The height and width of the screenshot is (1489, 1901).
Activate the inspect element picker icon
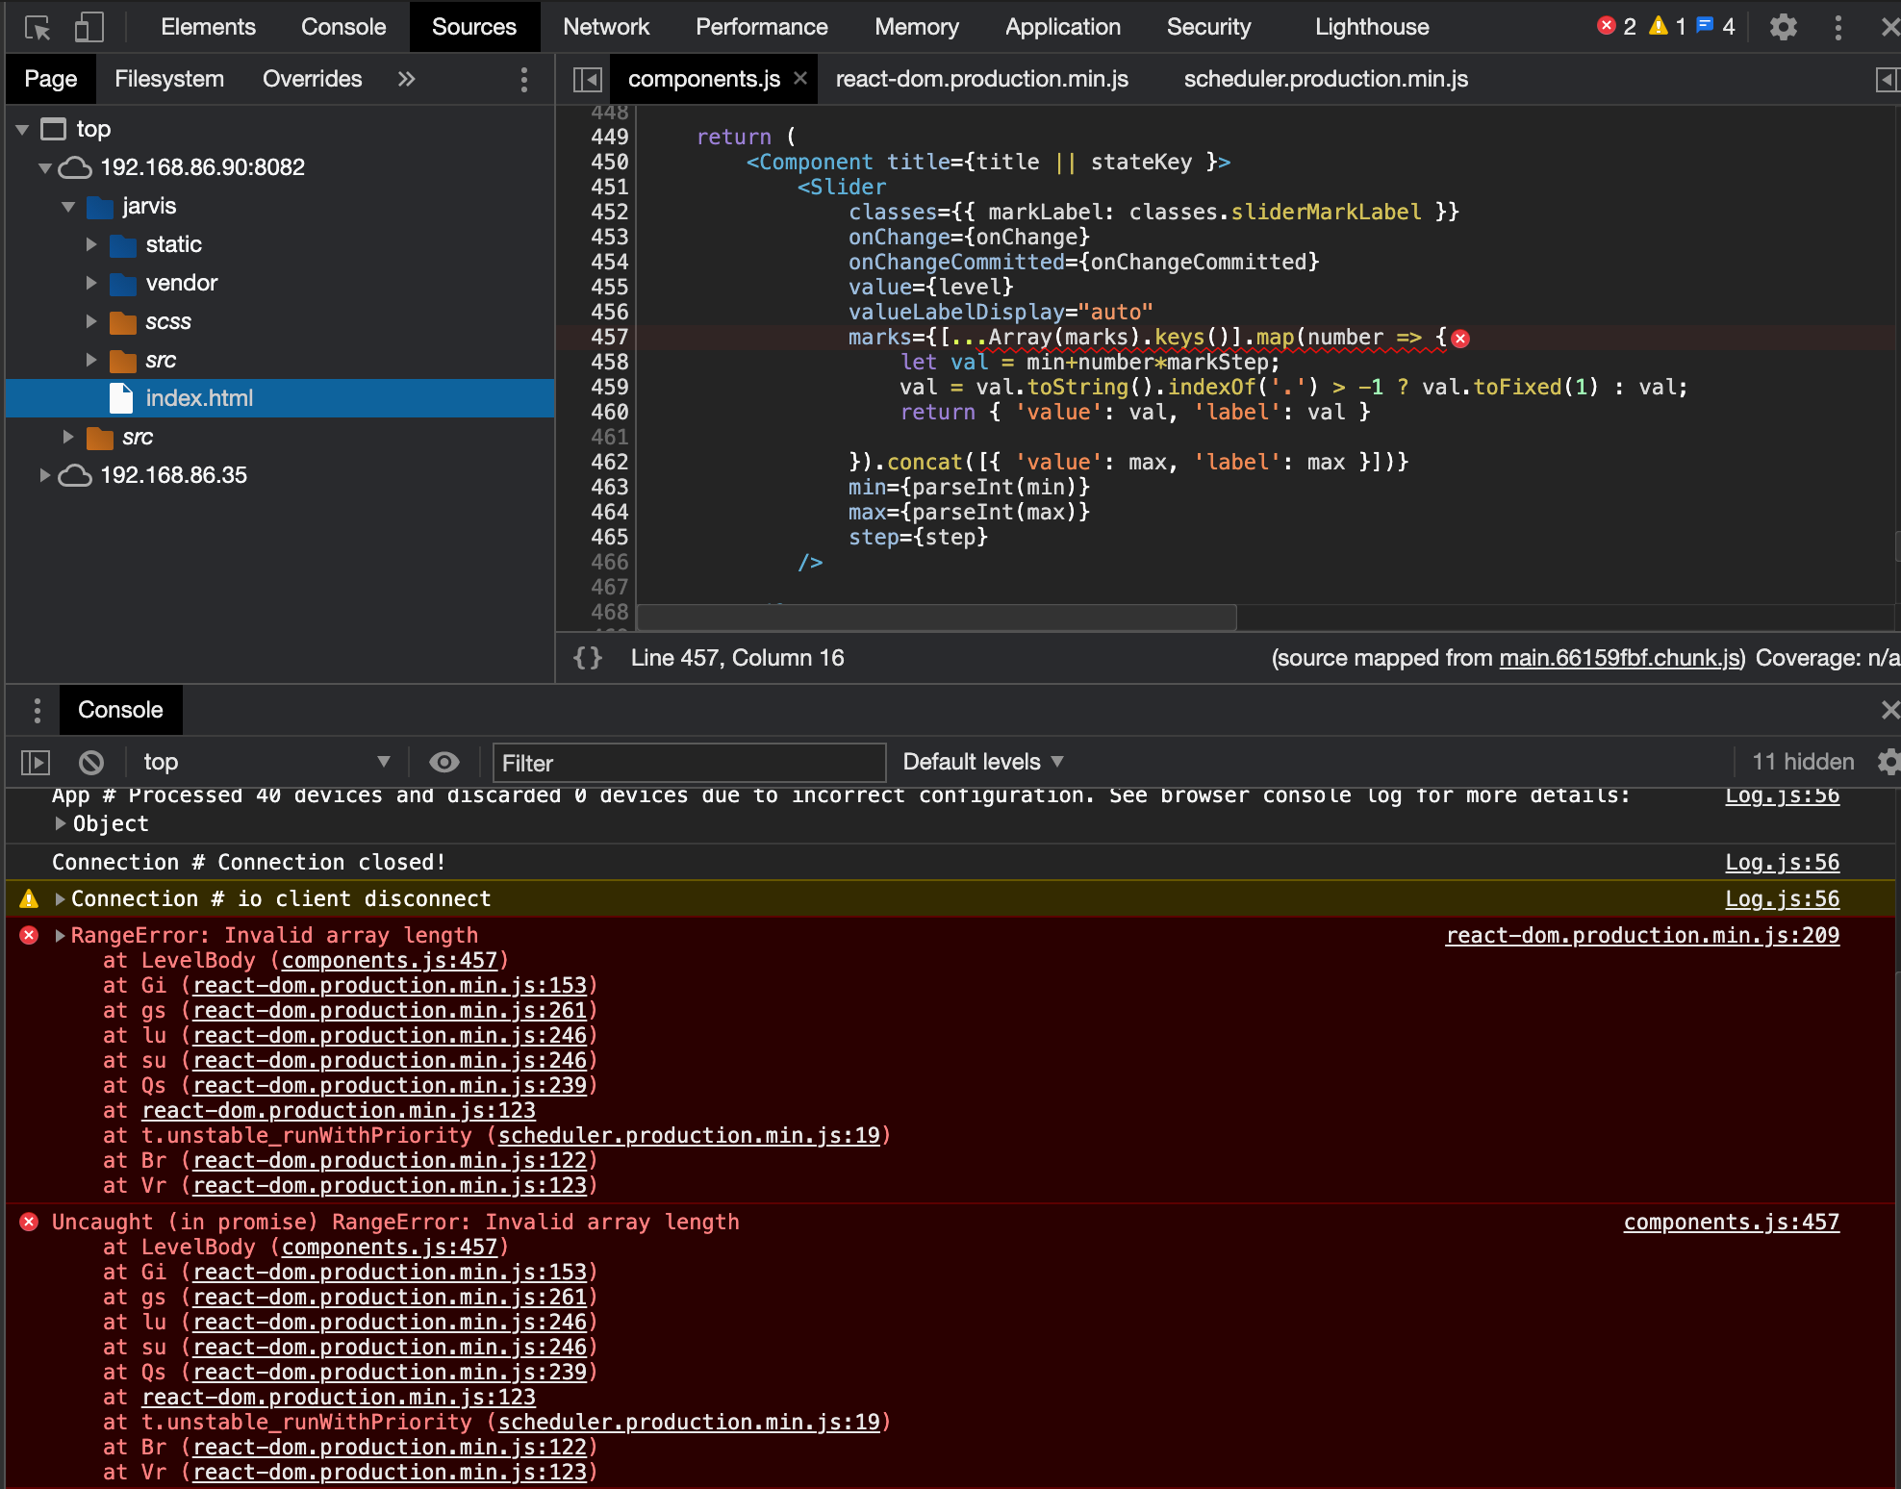point(38,27)
